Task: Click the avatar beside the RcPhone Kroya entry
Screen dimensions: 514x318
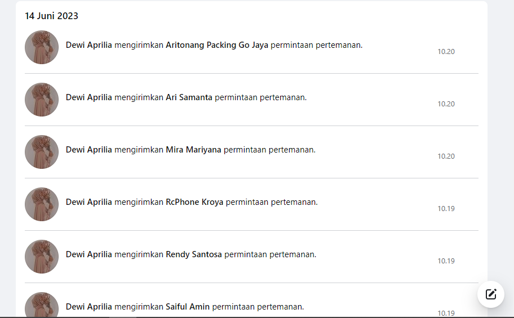Action: click(x=42, y=204)
